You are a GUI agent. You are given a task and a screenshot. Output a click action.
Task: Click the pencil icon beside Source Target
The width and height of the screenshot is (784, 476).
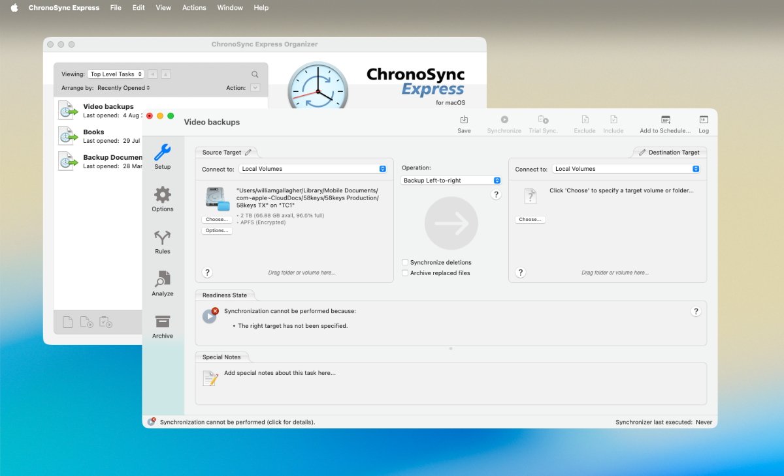248,152
